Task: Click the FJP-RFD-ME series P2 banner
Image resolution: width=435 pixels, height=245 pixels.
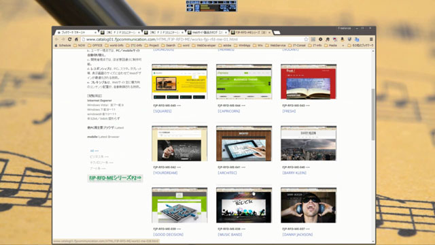Action: pyautogui.click(x=115, y=178)
